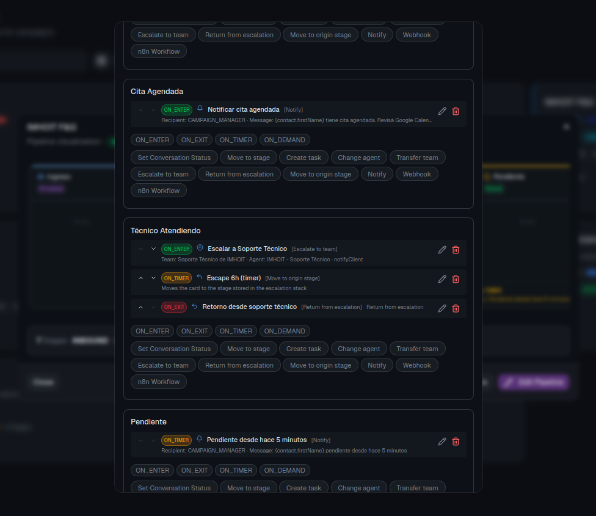
Task: Select ON_TIMER trigger in Cita Agendada
Action: (236, 140)
